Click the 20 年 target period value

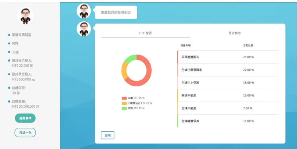pyautogui.click(x=16, y=93)
